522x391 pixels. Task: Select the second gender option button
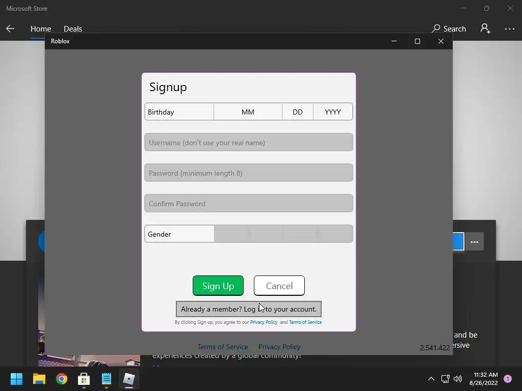[318, 234]
